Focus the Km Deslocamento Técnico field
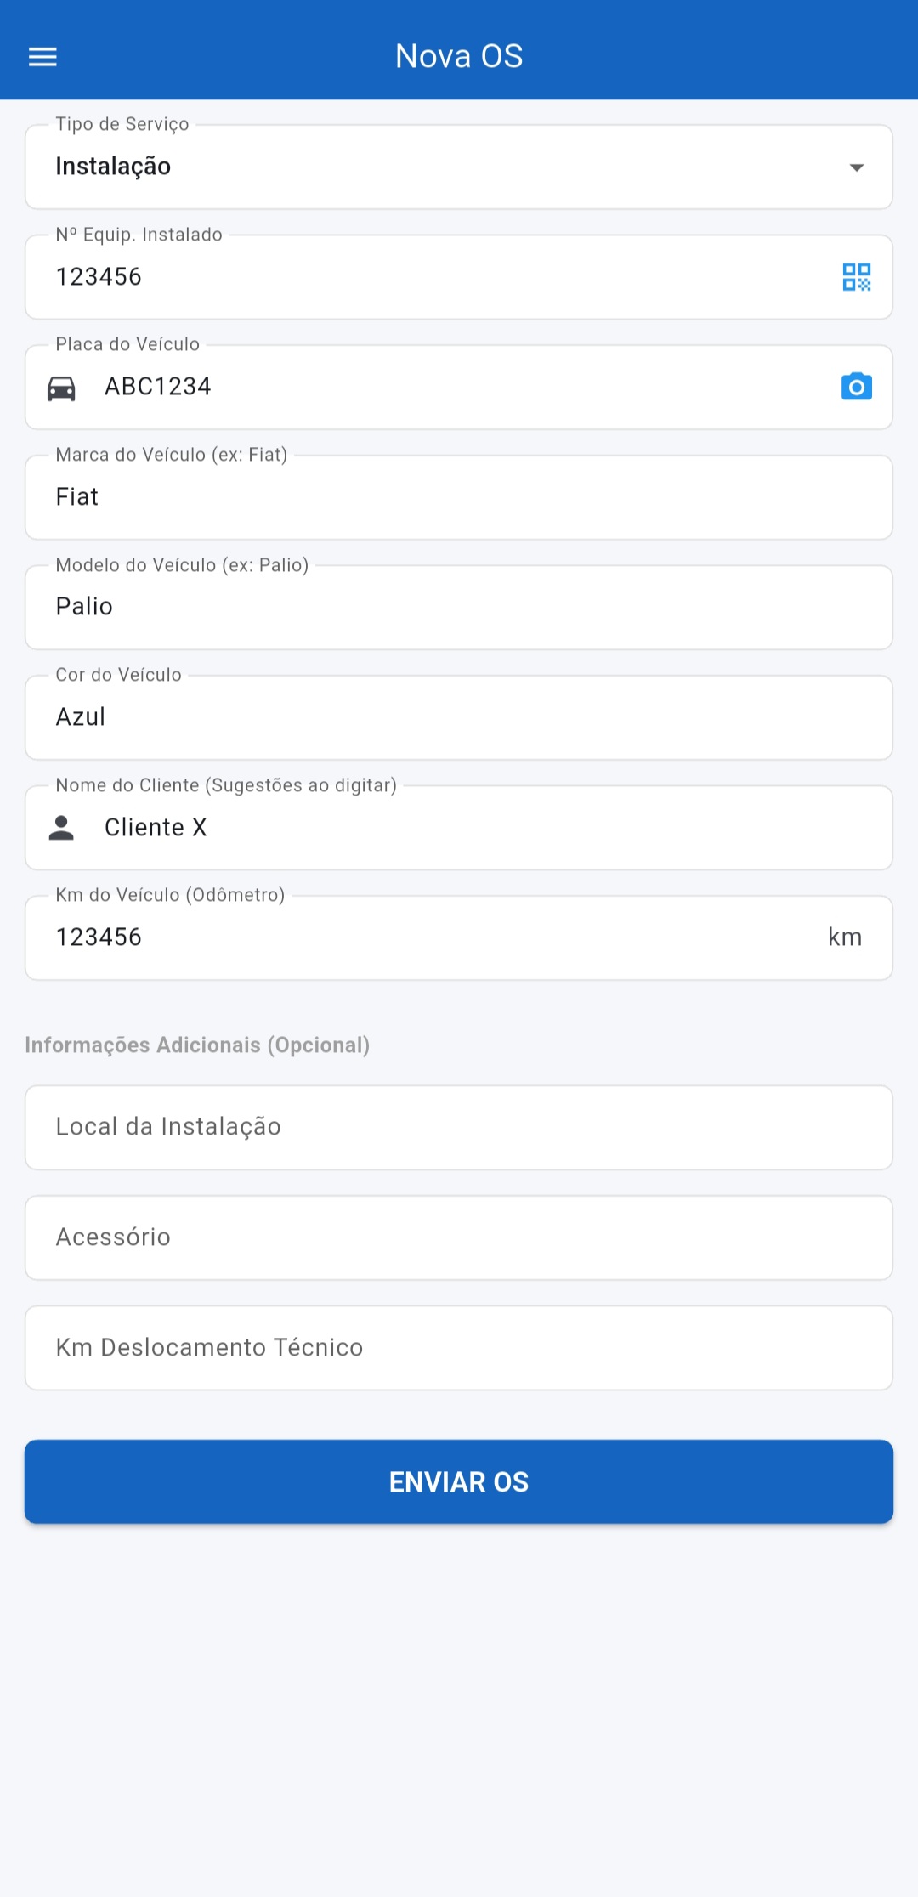The height and width of the screenshot is (1897, 918). click(459, 1348)
